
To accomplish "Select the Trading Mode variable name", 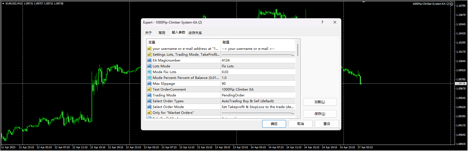I will click(164, 95).
